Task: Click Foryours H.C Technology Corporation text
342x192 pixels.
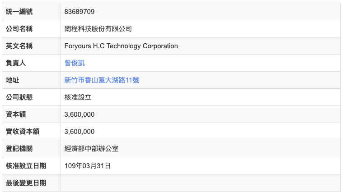Action: click(121, 46)
